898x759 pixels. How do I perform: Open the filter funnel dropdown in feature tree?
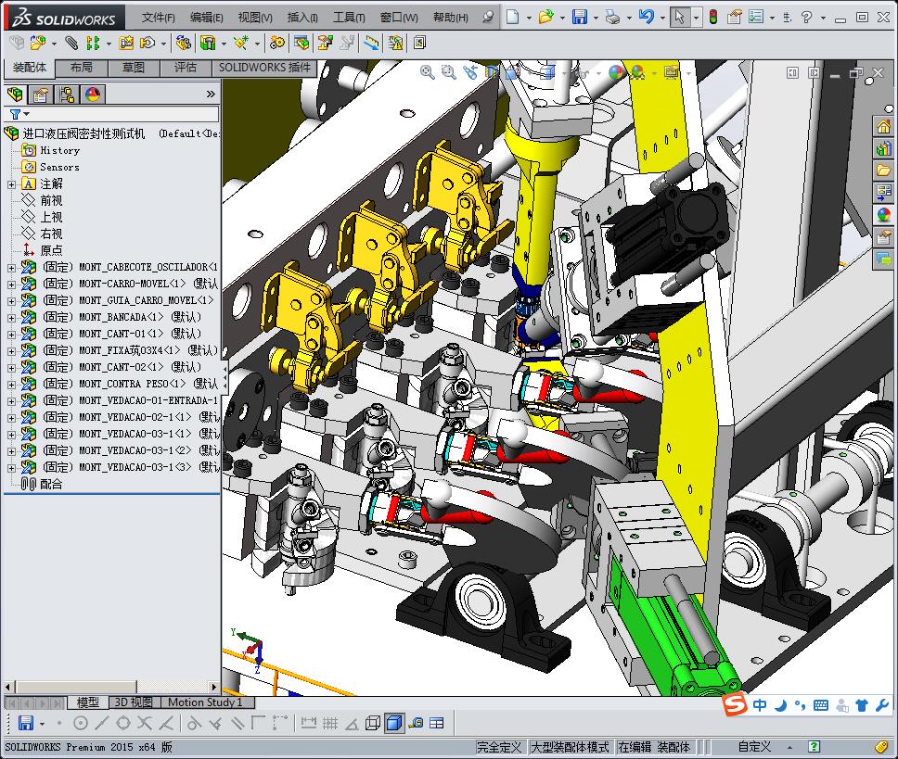tap(19, 114)
